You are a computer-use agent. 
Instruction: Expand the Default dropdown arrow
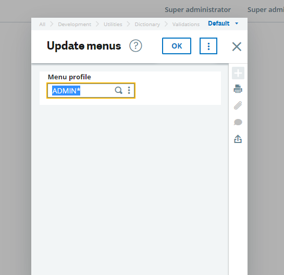coord(237,23)
